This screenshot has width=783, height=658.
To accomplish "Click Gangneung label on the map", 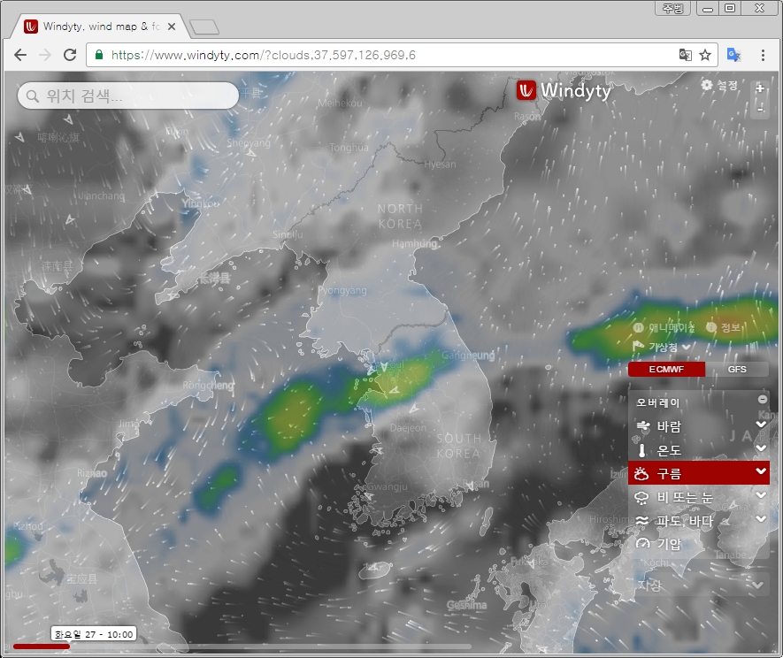I will [468, 355].
